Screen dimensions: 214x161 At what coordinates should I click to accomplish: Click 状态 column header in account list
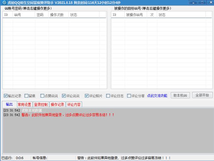[x=84, y=15]
